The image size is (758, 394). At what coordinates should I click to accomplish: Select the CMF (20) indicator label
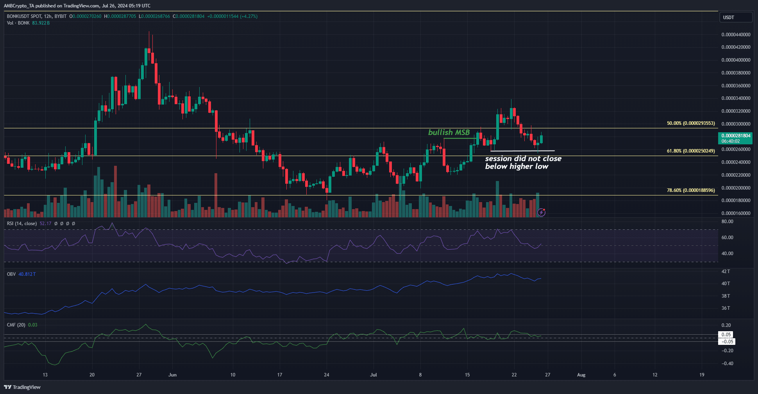16,325
